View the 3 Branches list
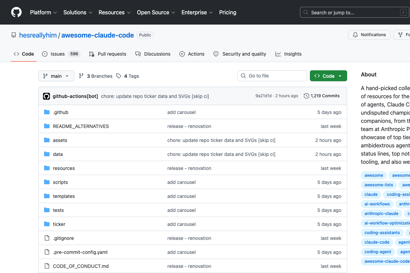Image resolution: width=410 pixels, height=273 pixels. click(96, 76)
